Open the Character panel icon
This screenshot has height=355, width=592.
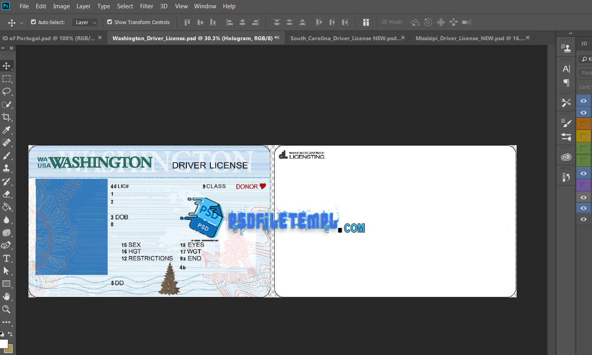[566, 69]
